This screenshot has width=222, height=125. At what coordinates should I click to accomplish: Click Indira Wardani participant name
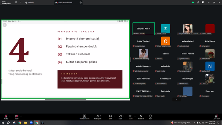(143, 41)
